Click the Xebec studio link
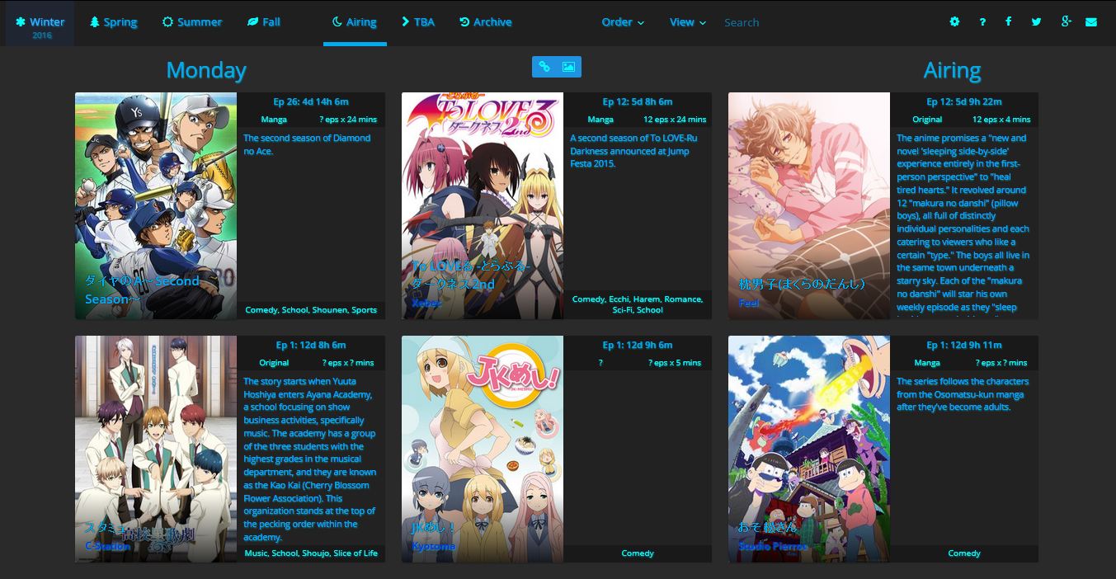 [426, 303]
